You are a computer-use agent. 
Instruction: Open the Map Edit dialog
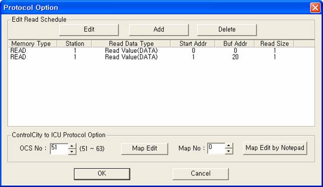[145, 149]
